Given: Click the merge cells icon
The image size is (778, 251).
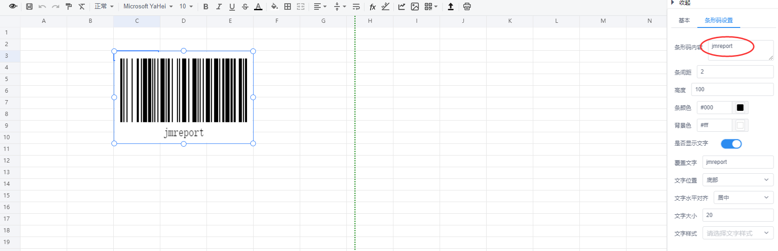Looking at the screenshot, I should [301, 7].
